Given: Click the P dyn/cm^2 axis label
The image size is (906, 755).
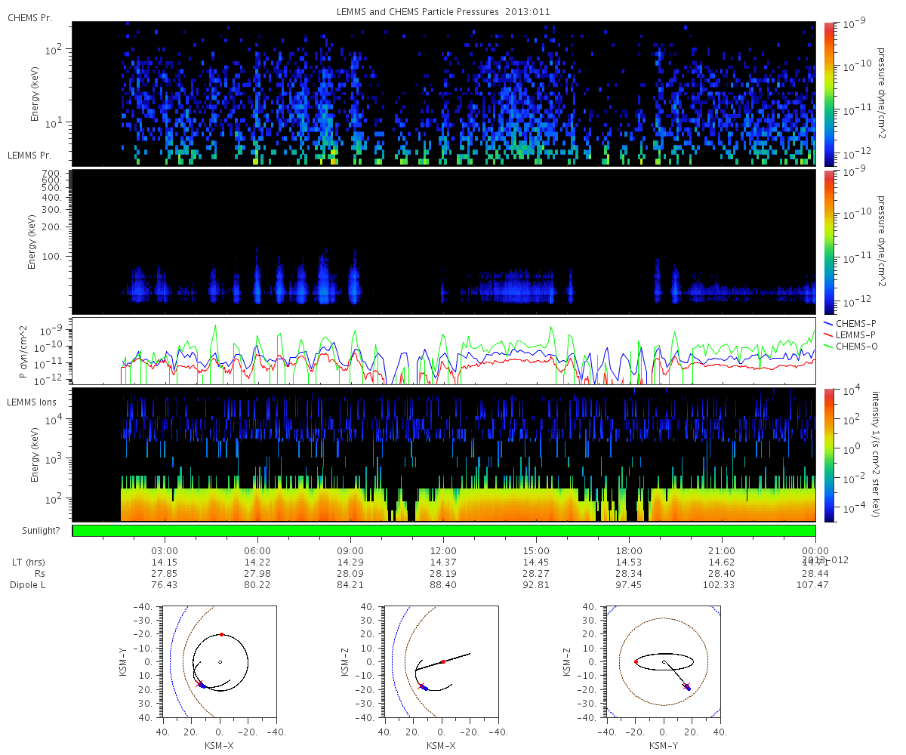Looking at the screenshot, I should pyautogui.click(x=23, y=352).
